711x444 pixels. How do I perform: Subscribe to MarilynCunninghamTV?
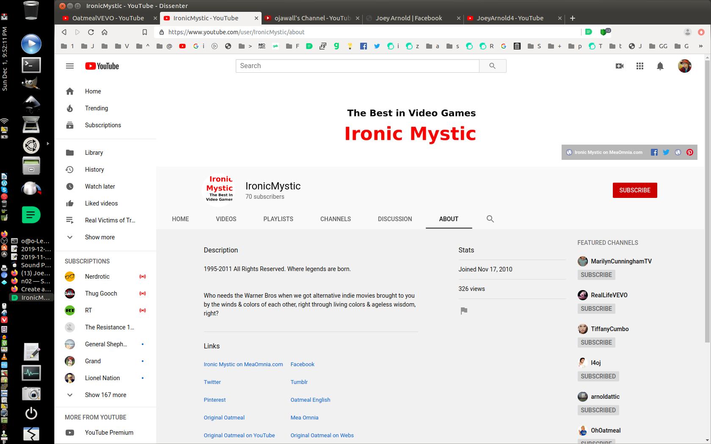(596, 275)
